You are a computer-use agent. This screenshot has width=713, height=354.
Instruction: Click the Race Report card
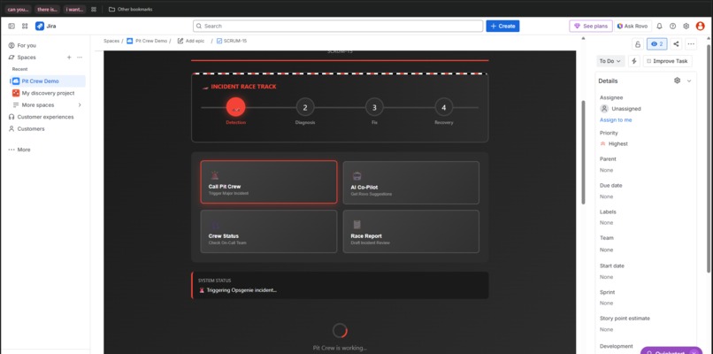[x=410, y=231]
